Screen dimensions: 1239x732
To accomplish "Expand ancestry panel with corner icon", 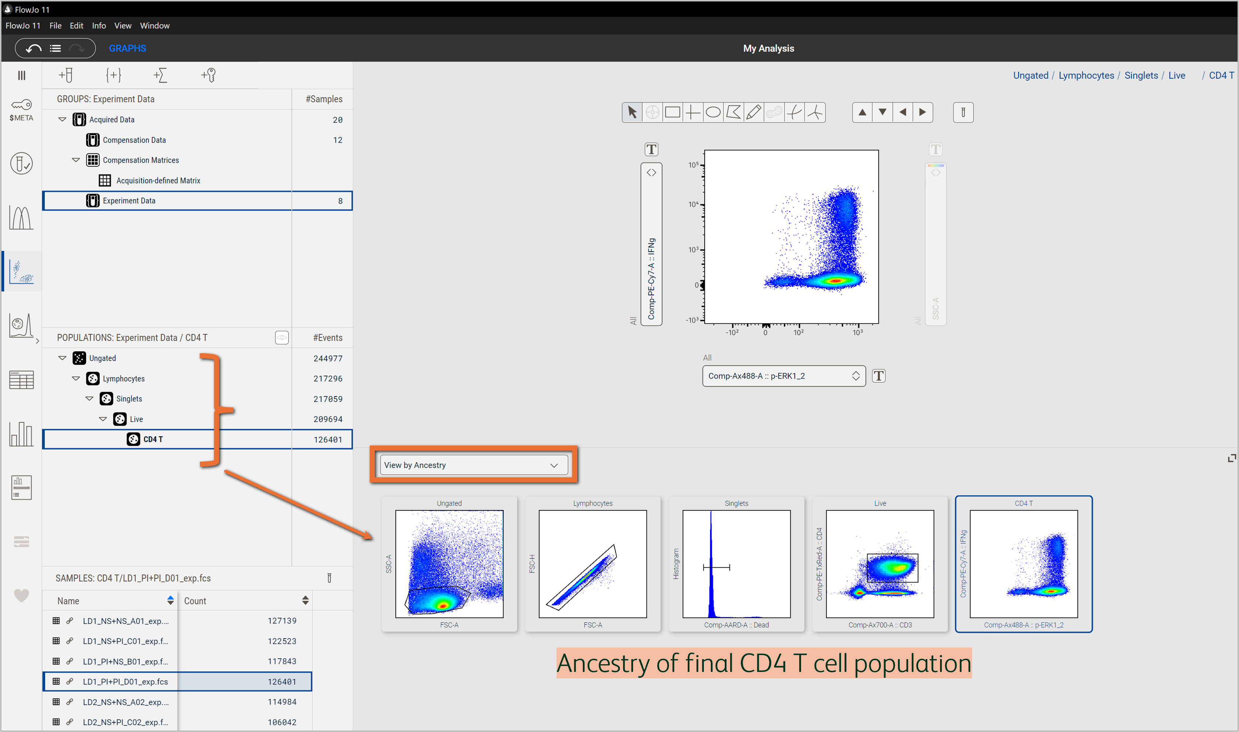I will coord(1232,458).
